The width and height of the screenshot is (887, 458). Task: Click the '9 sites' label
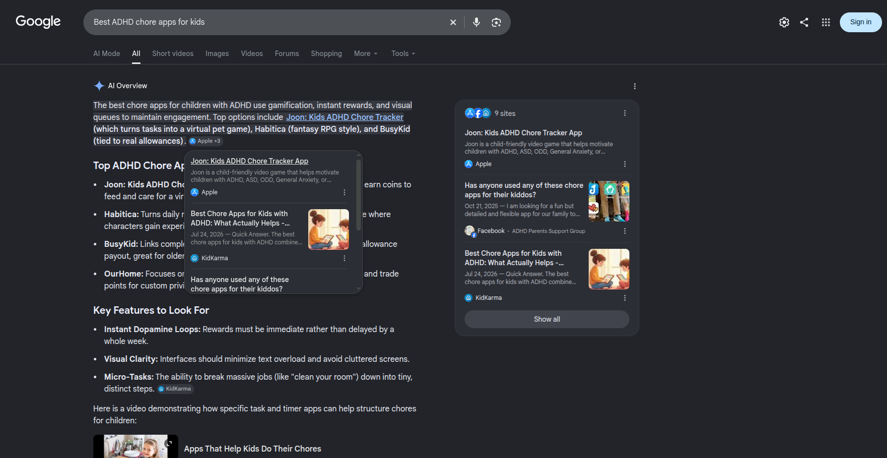point(505,114)
